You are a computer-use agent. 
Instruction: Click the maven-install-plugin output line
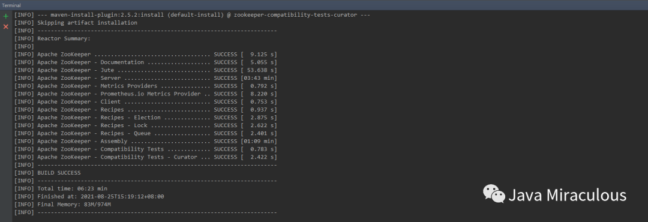[192, 15]
